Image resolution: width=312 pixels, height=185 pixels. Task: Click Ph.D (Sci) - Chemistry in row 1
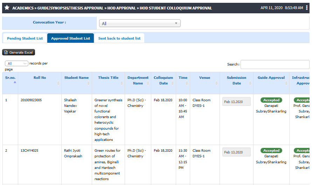tap(137, 103)
